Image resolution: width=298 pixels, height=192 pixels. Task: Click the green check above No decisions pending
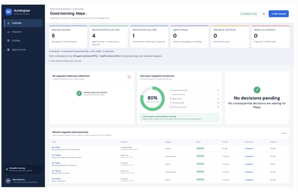(257, 90)
